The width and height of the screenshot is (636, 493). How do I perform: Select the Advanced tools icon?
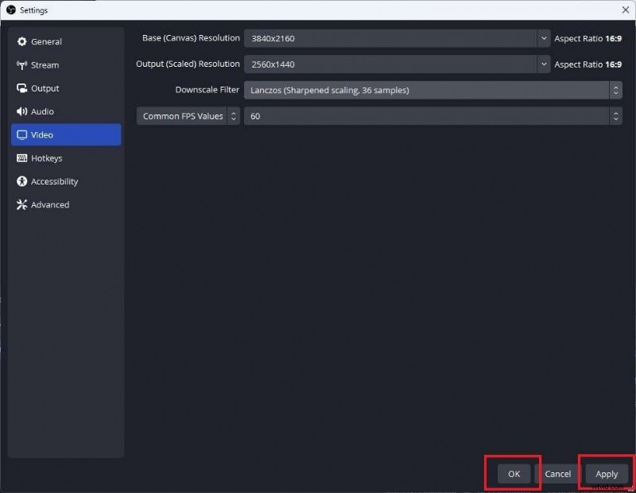tap(21, 204)
